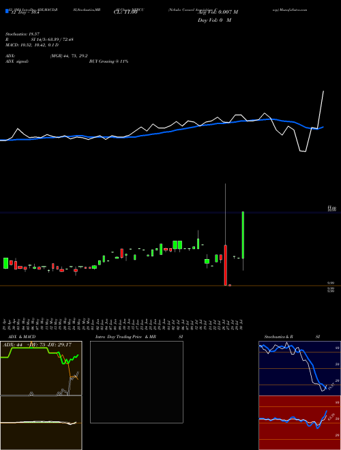Click the 'ADX: 44 +DY: 75 -DY: 29.17' readout

(37, 345)
